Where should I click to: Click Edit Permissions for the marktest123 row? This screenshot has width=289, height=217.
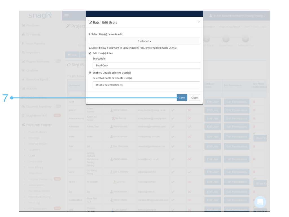[237, 200]
